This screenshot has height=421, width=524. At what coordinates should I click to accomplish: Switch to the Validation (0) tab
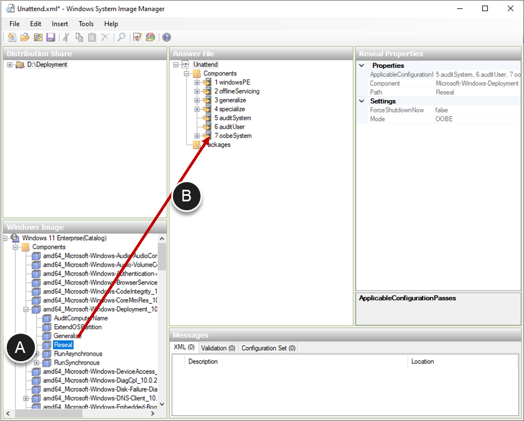218,347
